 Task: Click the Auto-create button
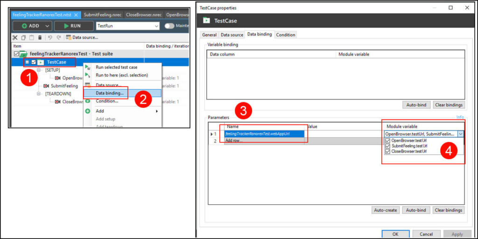click(x=385, y=210)
